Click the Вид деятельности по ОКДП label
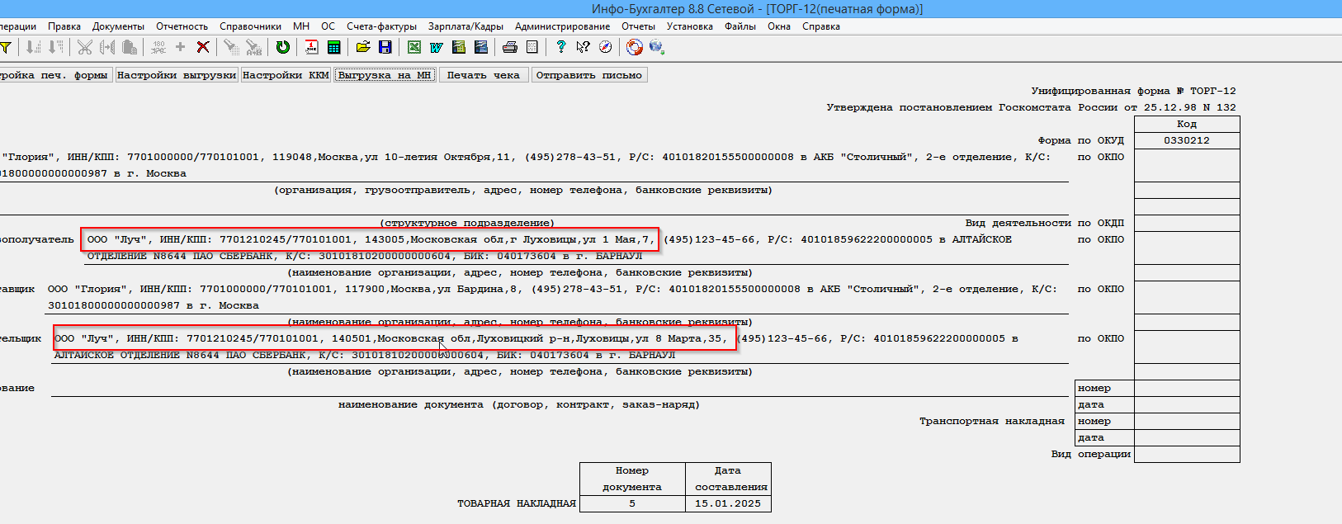This screenshot has width=1342, height=524. point(1045,223)
